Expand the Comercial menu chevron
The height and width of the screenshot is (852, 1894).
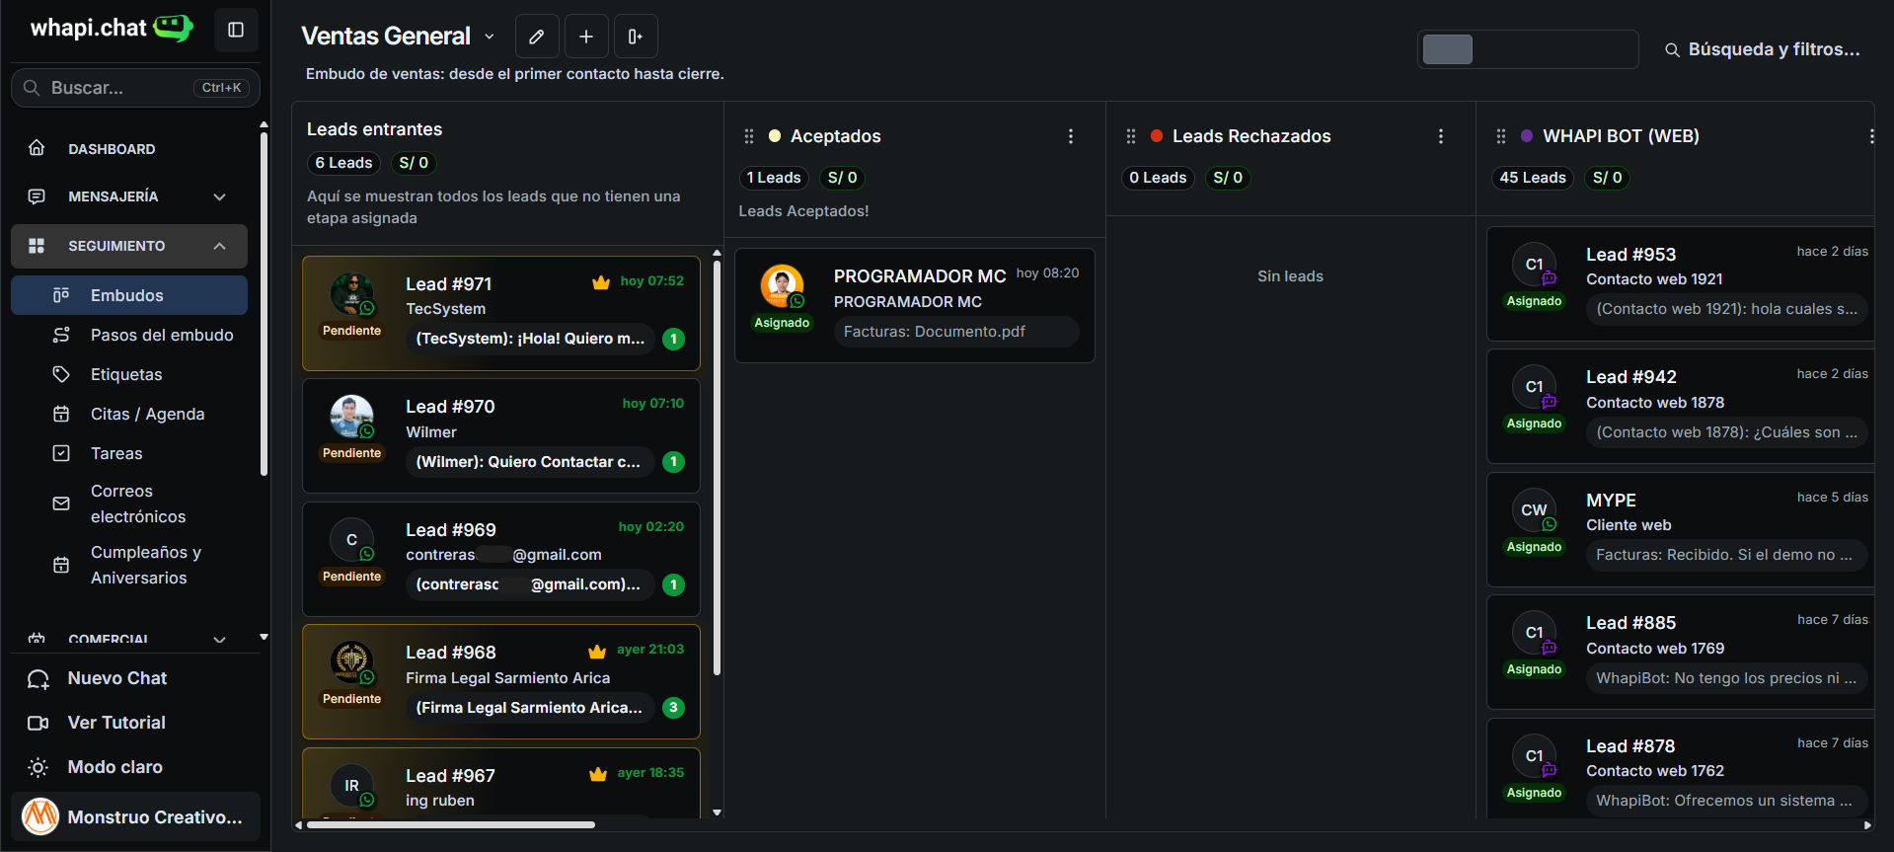(x=219, y=639)
